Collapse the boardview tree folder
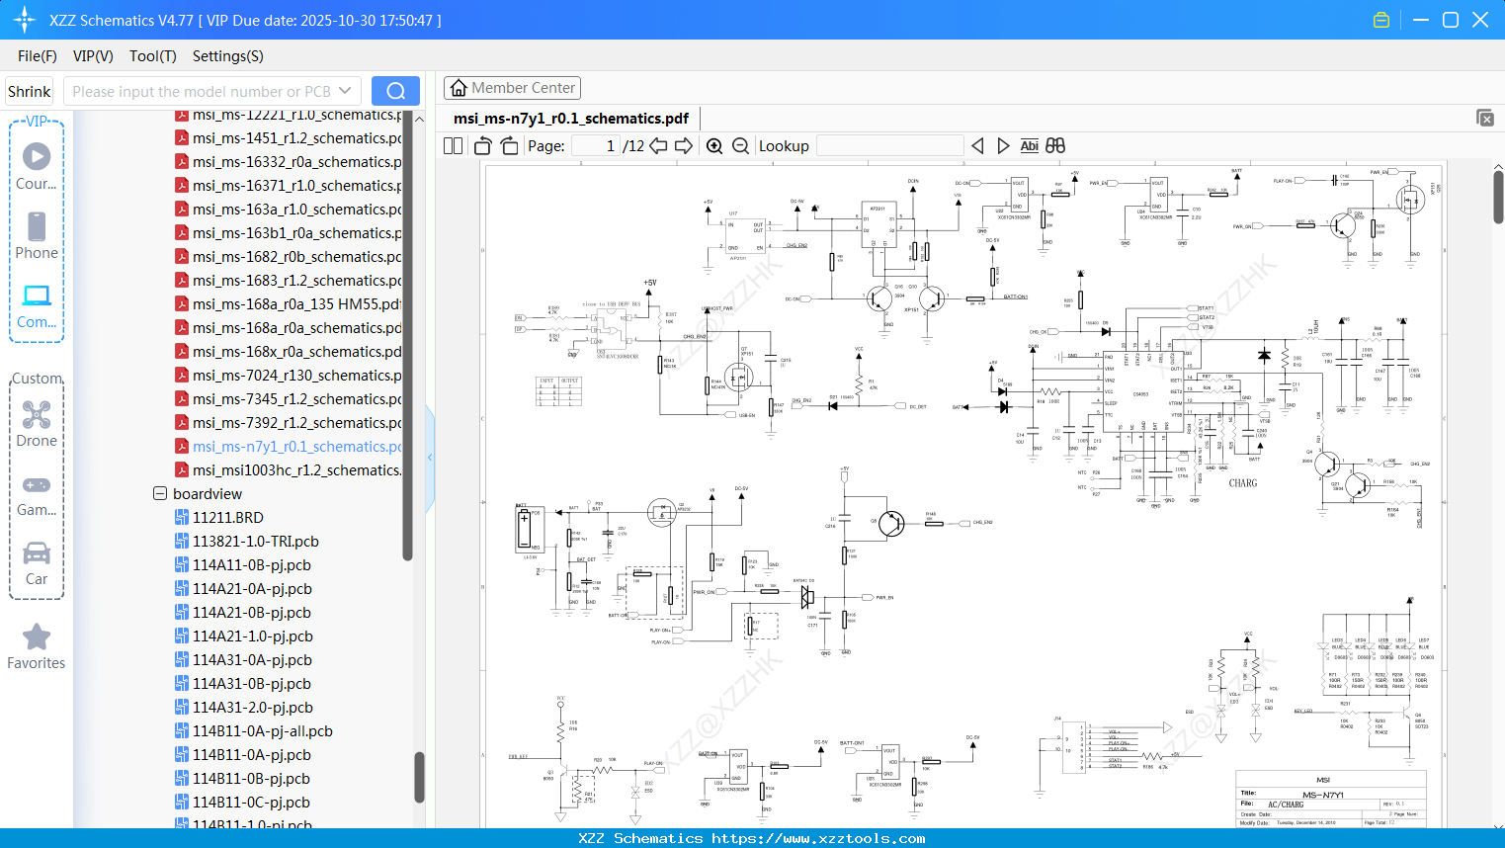 click(160, 493)
